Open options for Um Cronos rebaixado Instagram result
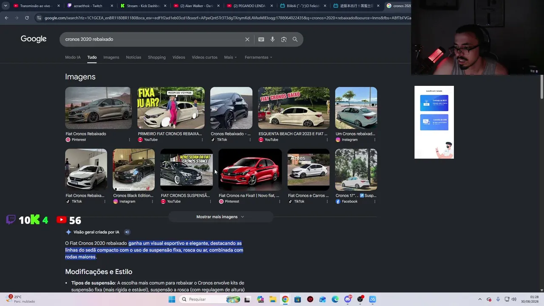 (374, 140)
